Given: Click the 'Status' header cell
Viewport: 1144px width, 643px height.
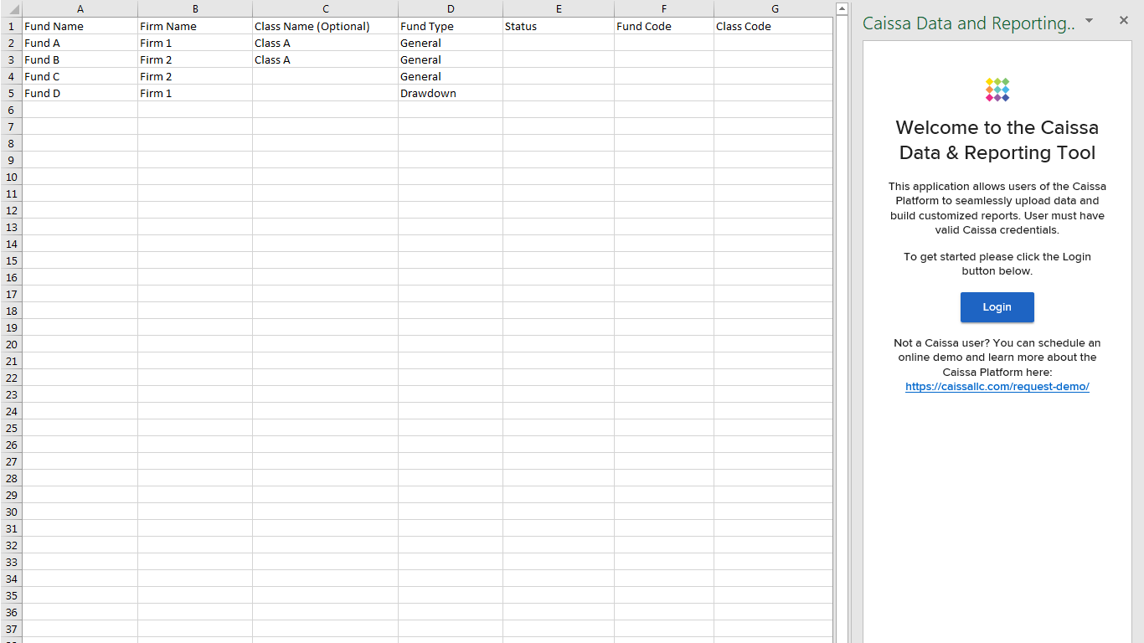Looking at the screenshot, I should [559, 26].
